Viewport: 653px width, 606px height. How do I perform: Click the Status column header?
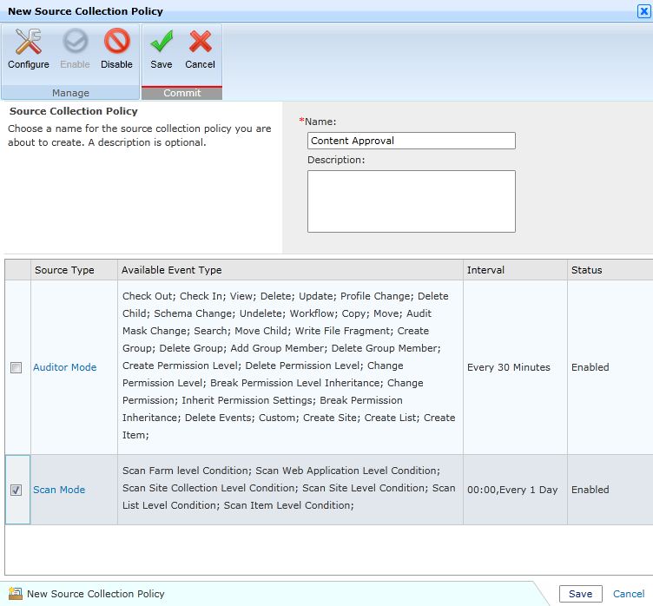tap(586, 270)
